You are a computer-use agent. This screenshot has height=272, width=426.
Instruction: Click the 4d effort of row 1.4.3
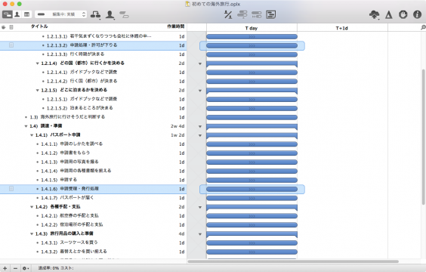coord(181,233)
